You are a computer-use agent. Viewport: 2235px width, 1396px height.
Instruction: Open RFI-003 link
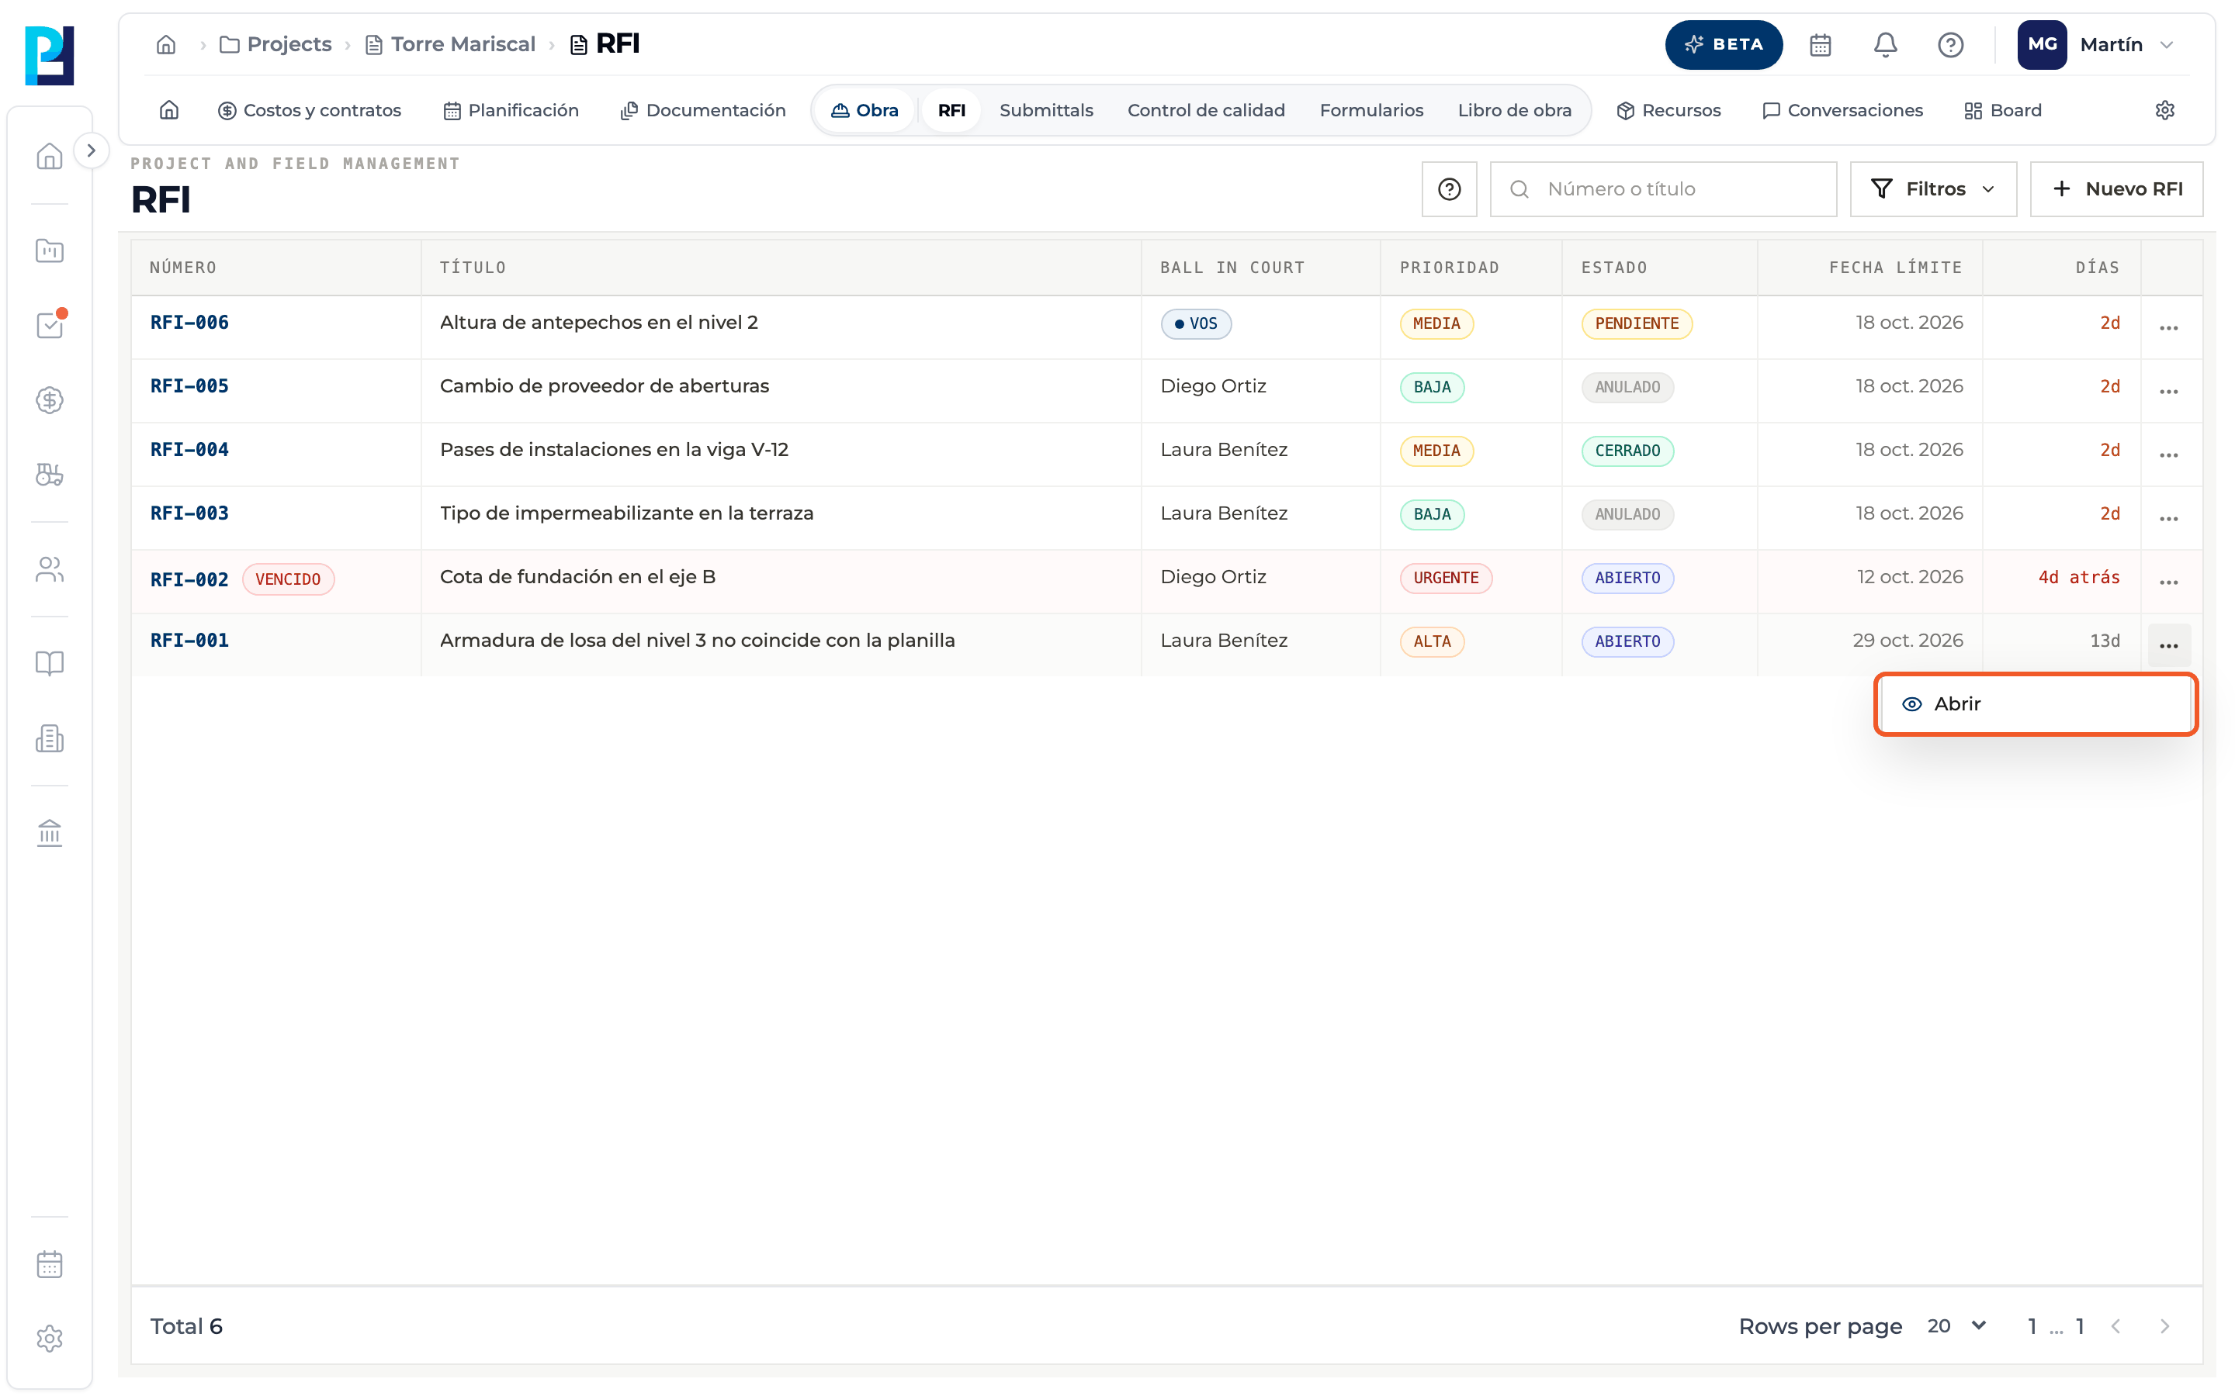click(x=189, y=513)
